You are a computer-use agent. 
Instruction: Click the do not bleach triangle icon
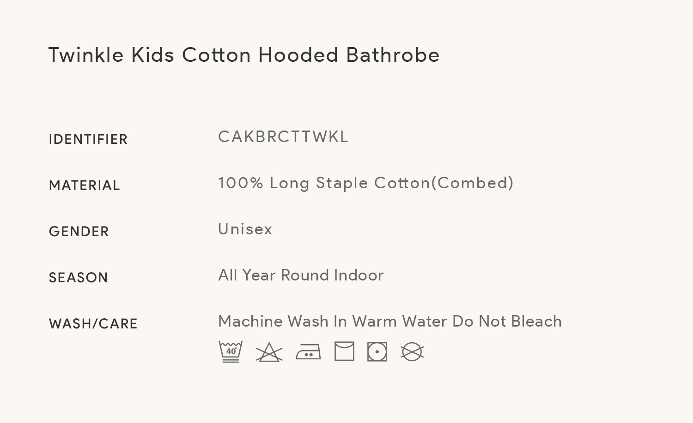(269, 352)
